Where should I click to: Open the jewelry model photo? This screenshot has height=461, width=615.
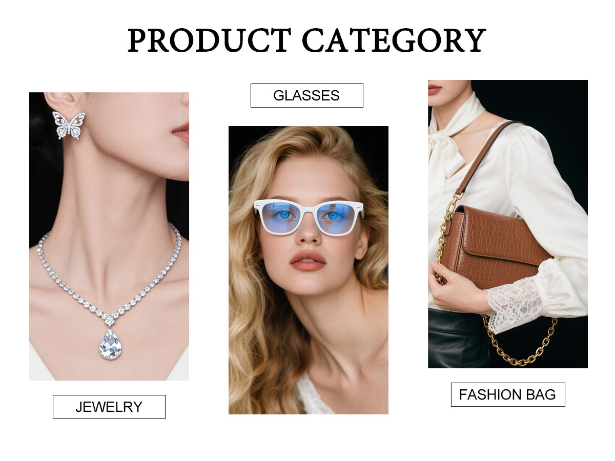109,236
